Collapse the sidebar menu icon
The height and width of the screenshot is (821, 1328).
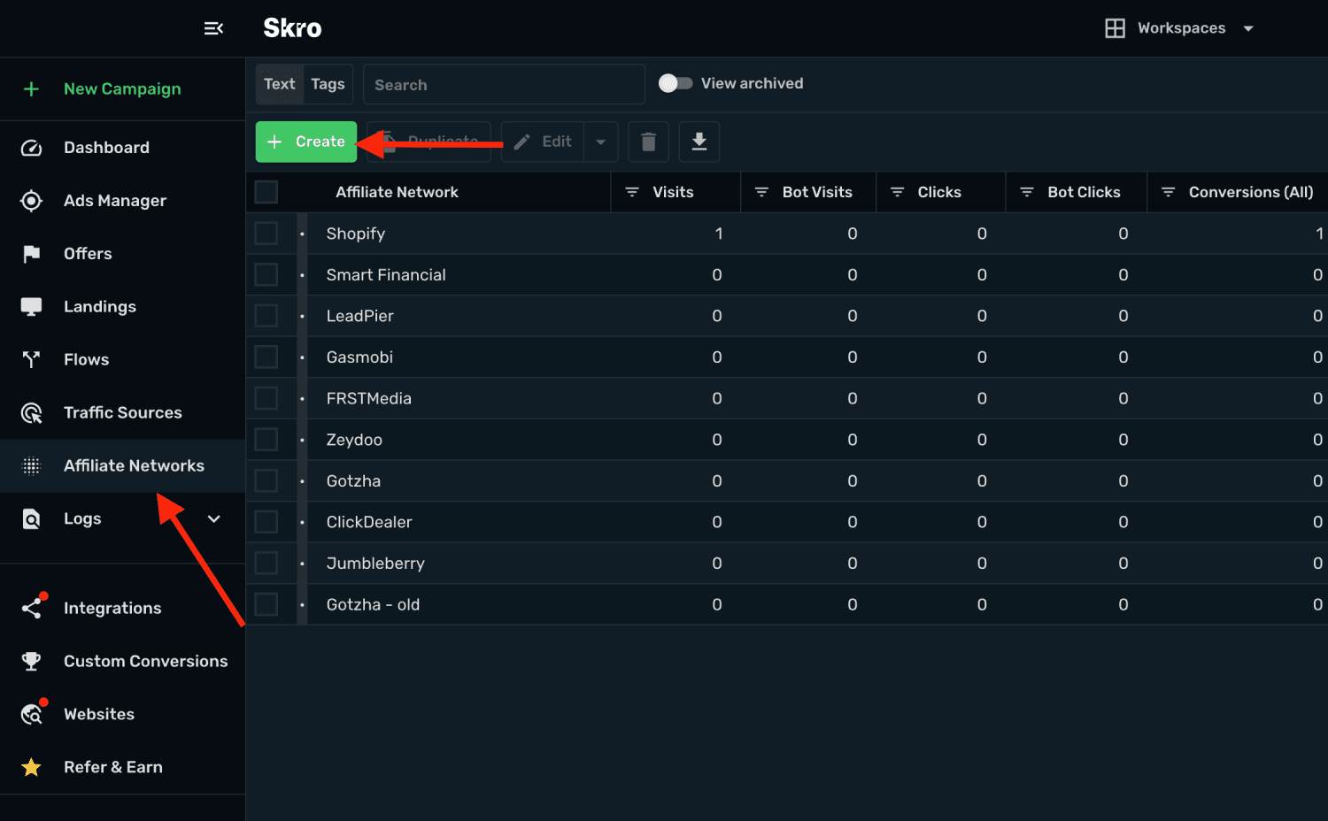click(x=213, y=28)
